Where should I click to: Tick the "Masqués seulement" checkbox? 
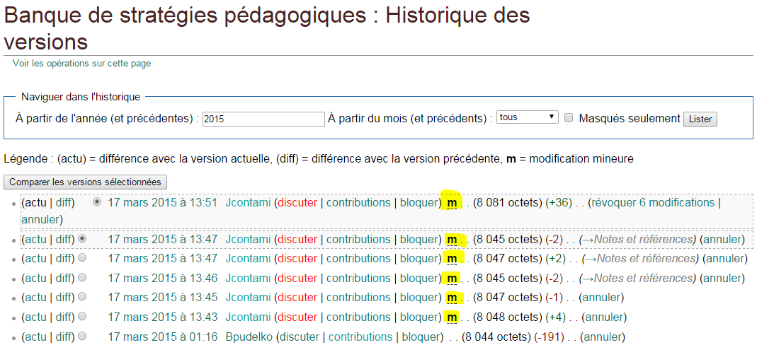click(569, 118)
